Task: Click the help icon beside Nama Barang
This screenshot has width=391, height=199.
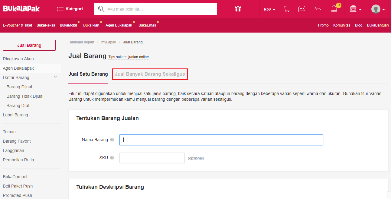Action: point(112,140)
